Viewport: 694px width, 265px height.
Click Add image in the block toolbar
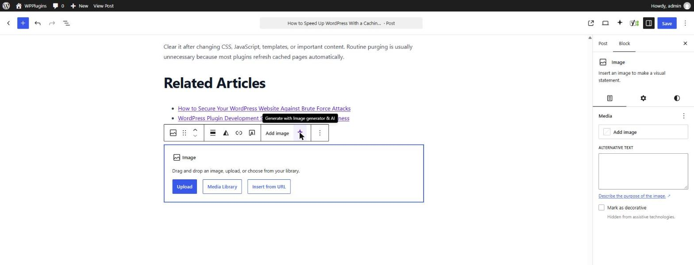[x=277, y=133]
